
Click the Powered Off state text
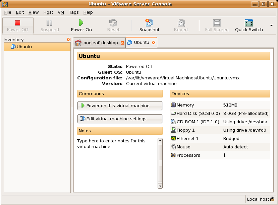pyautogui.click(x=140, y=67)
